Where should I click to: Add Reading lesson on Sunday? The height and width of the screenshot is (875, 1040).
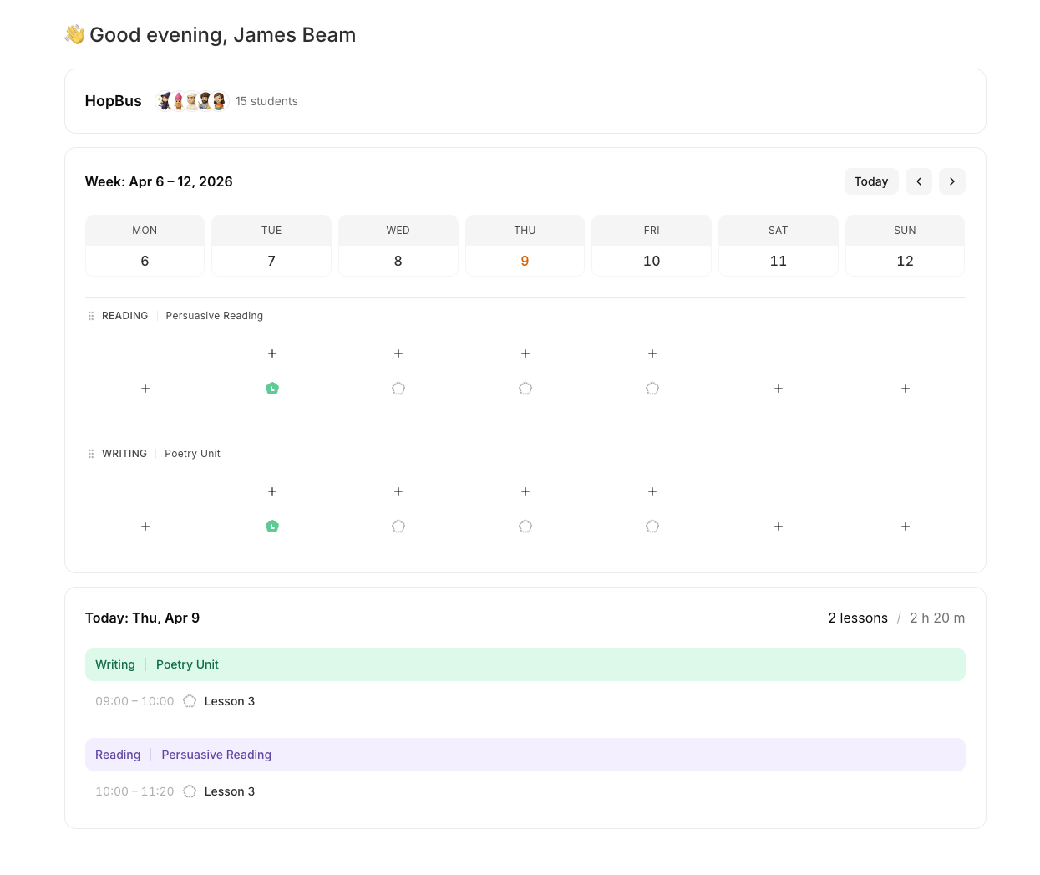coord(906,389)
